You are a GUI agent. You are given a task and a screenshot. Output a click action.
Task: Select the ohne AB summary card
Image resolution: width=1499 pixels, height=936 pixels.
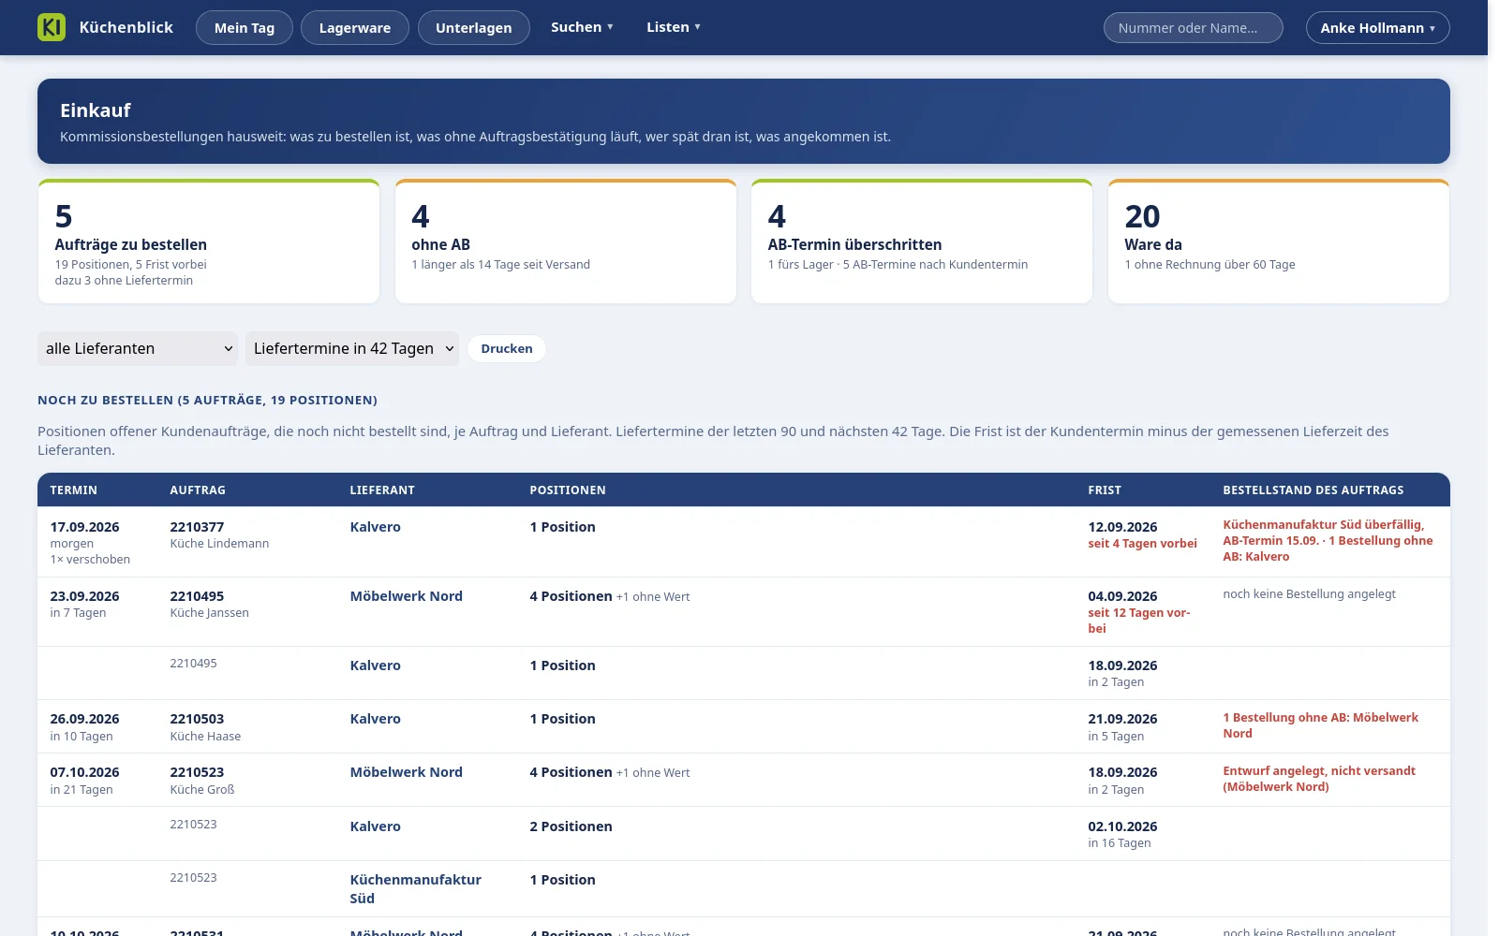566,241
